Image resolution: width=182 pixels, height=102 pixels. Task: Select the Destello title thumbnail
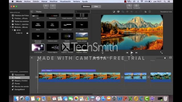[67, 36]
